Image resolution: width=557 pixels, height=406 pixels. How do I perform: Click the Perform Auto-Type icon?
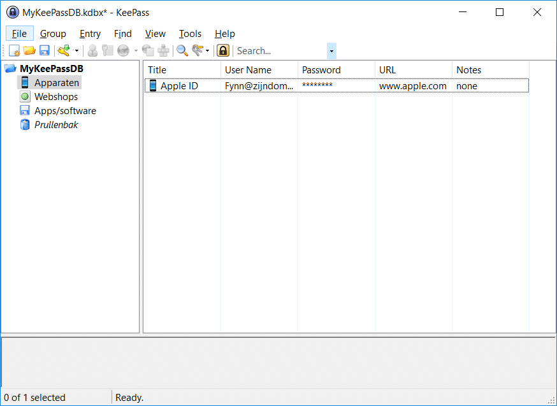coord(163,51)
